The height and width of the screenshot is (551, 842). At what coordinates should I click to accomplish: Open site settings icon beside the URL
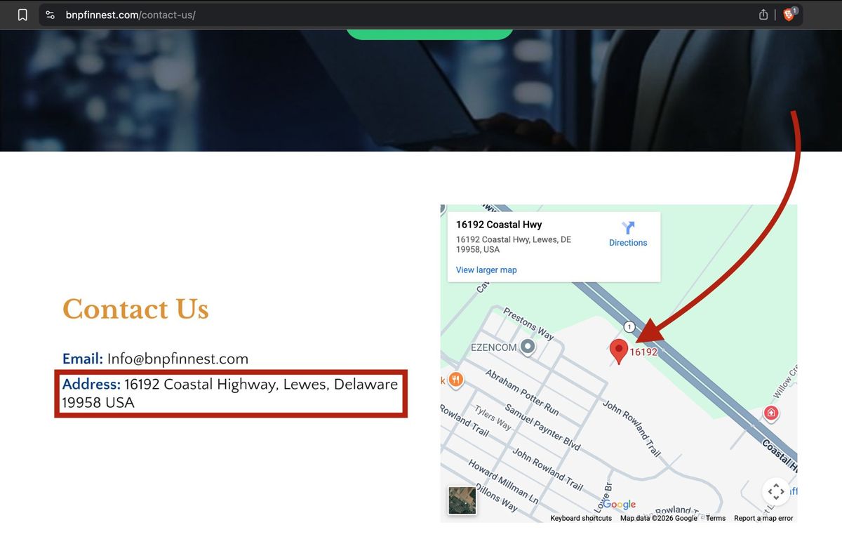pos(50,15)
